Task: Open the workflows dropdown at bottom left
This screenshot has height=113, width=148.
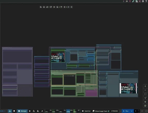Action: pos(3,111)
